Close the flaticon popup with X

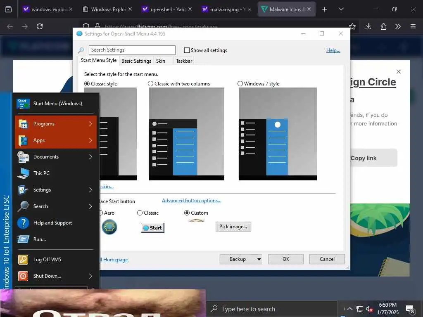(x=399, y=71)
